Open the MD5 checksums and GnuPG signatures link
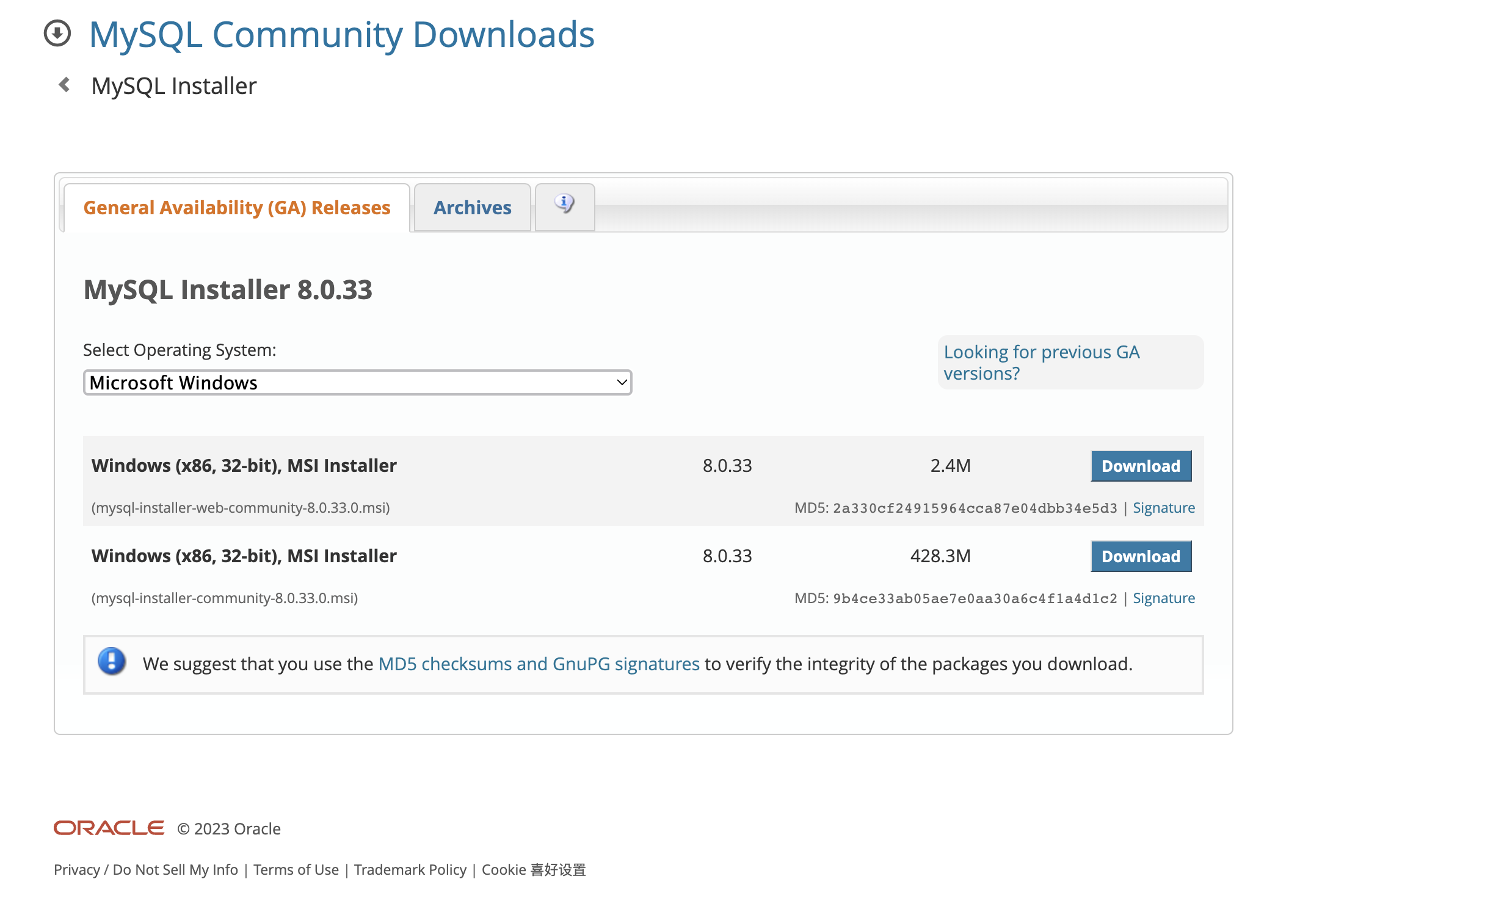This screenshot has width=1496, height=901. tap(539, 664)
